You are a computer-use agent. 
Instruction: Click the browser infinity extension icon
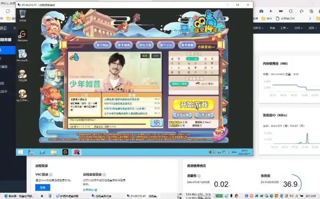click(281, 11)
